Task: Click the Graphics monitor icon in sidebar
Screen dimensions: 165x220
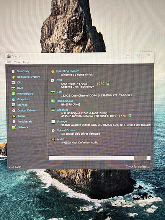Action: tap(13, 99)
